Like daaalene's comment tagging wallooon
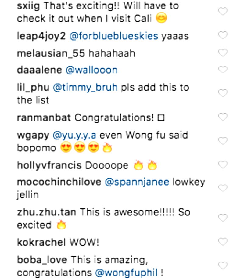244x278 pixels. tap(223, 70)
